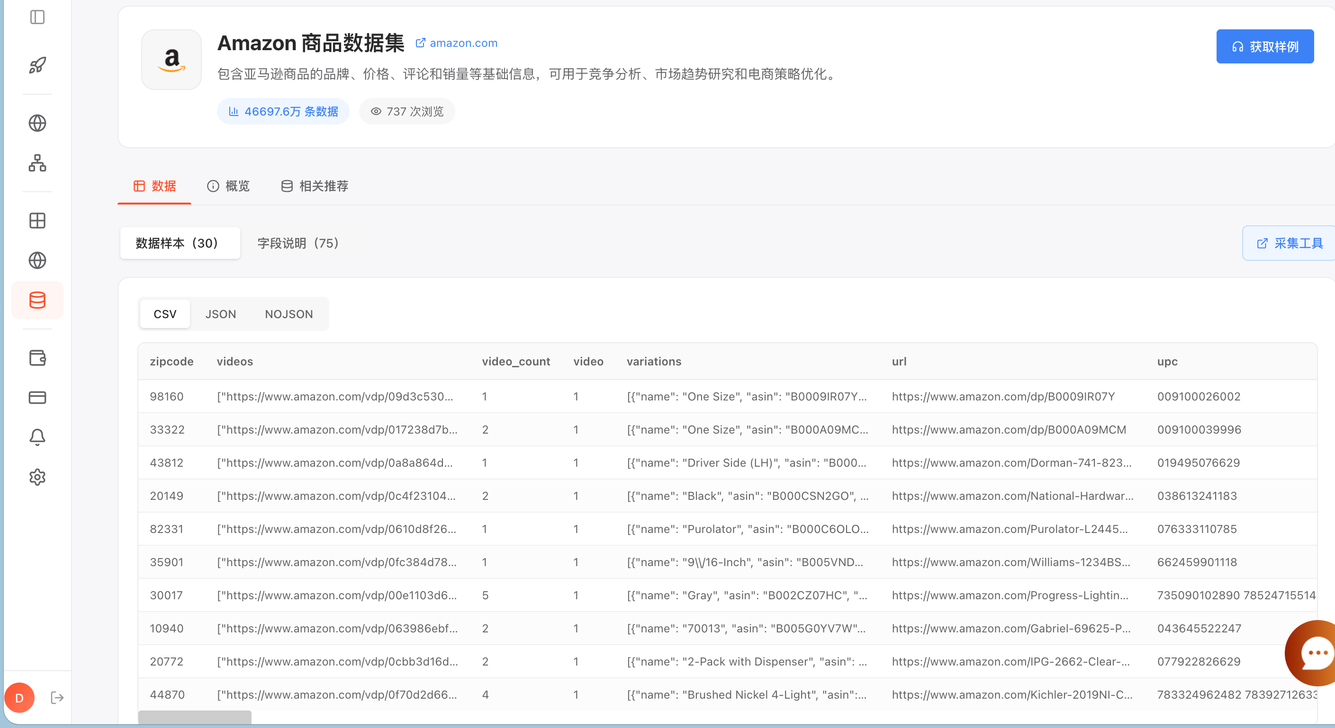
Task: Click the Amazon logo thumbnail
Action: tap(171, 60)
